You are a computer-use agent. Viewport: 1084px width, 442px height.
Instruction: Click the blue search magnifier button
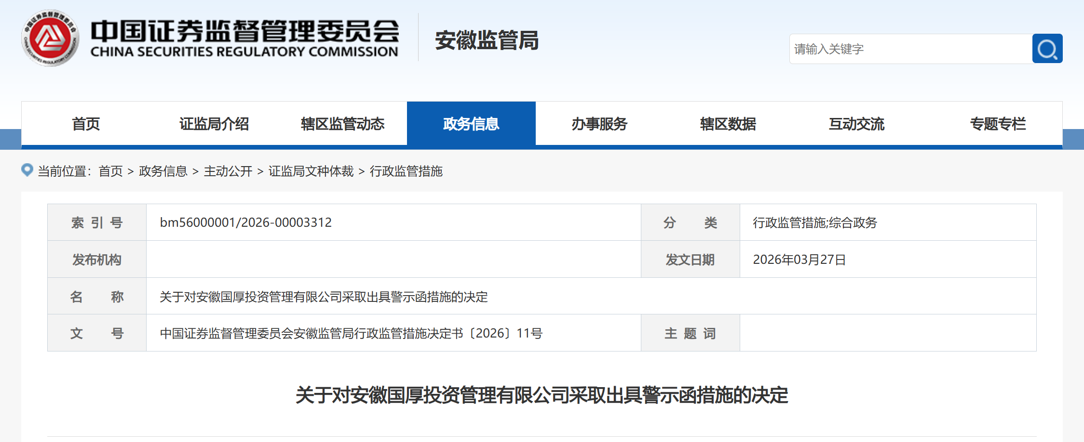click(x=1047, y=49)
